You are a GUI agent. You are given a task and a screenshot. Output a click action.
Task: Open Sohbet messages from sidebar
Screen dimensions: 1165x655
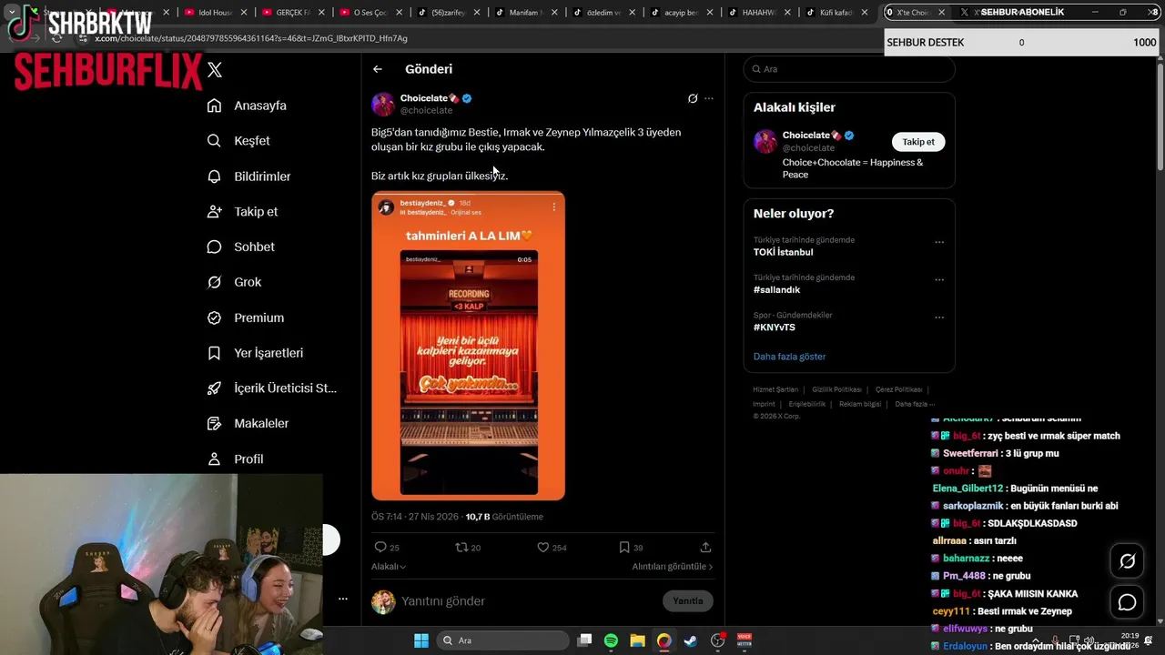point(240,247)
